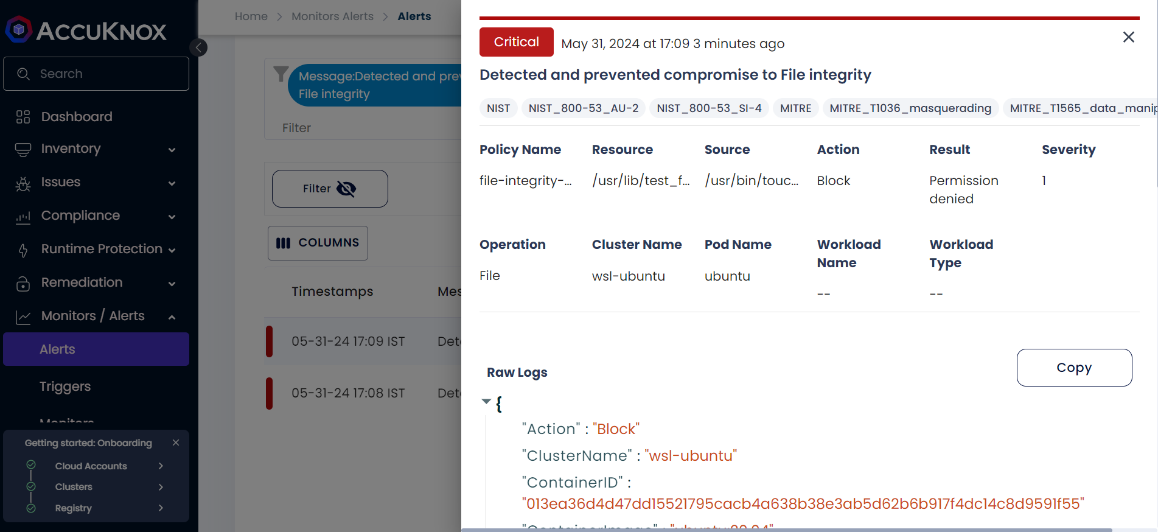1158x532 pixels.
Task: Expand the Runtime Protection chevron
Action: [172, 250]
